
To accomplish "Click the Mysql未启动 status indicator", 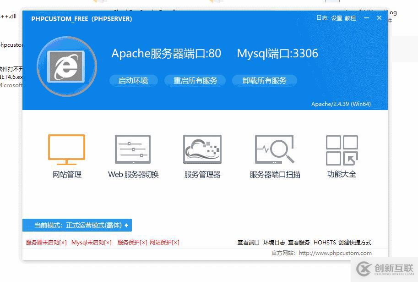I will (x=91, y=242).
